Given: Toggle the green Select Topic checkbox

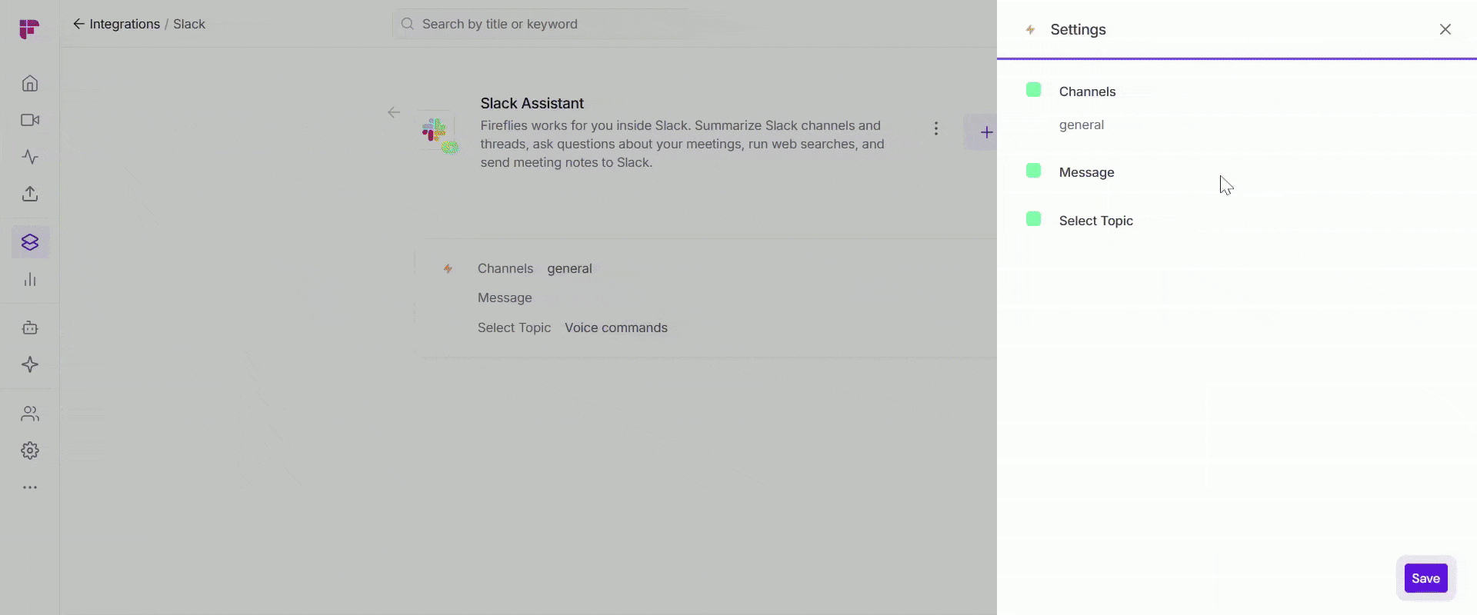Looking at the screenshot, I should (1034, 219).
